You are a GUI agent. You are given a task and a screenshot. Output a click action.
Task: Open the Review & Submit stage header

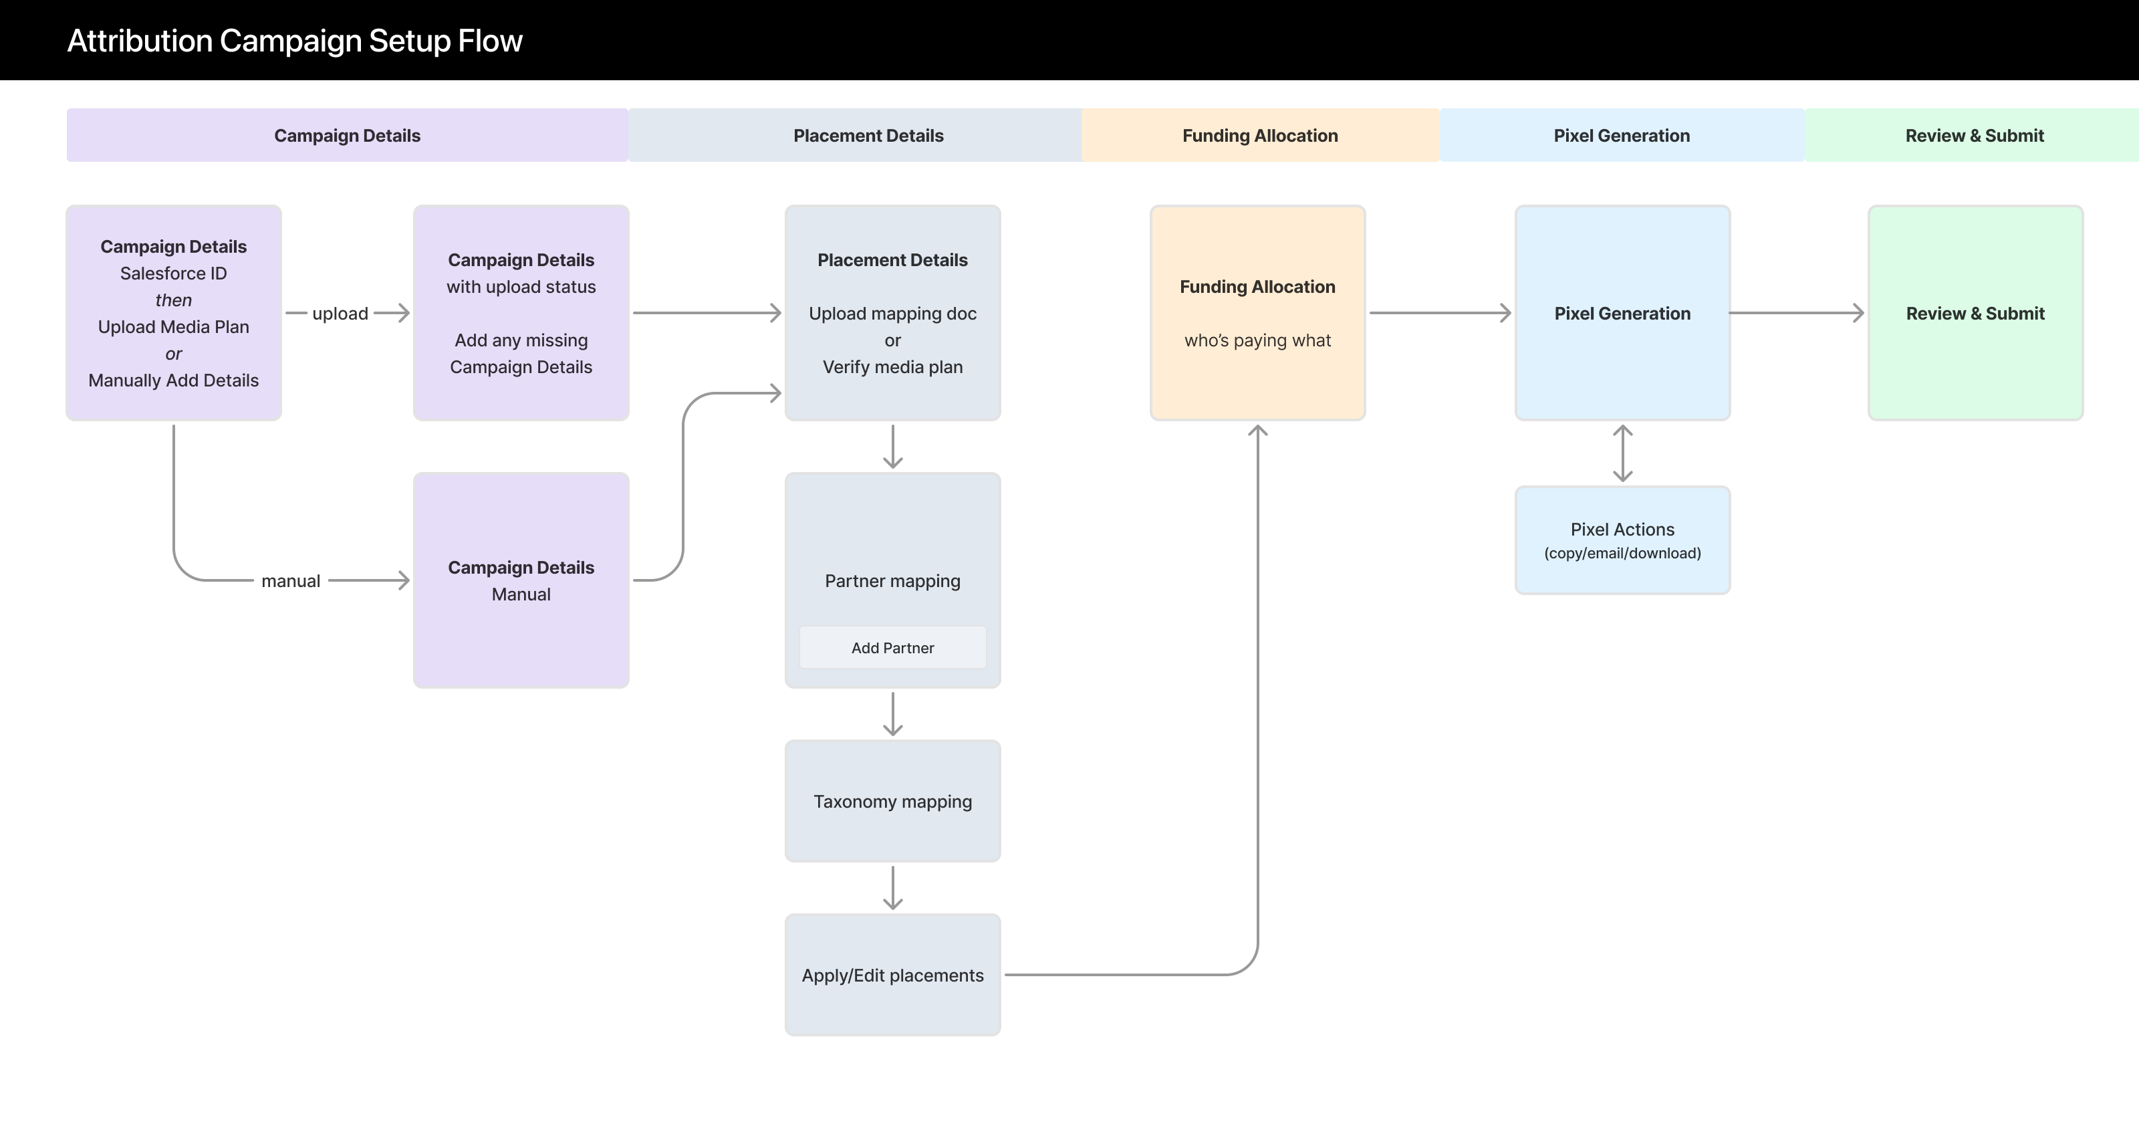click(1974, 134)
